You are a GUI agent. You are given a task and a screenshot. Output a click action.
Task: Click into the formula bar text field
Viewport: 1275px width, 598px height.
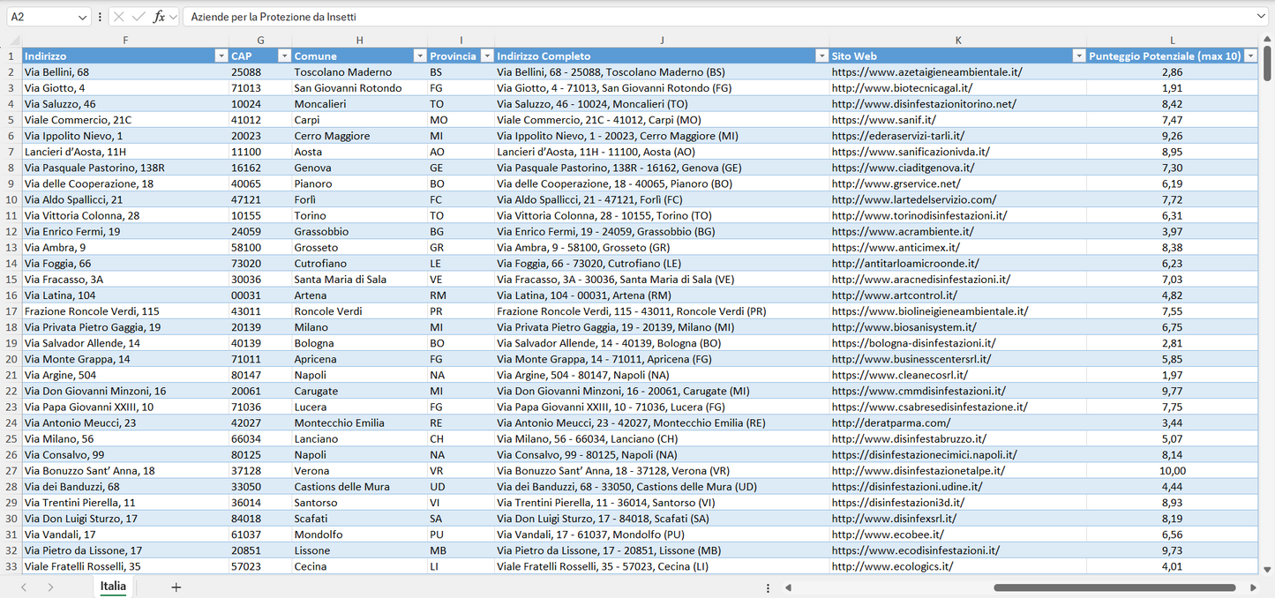tap(706, 17)
